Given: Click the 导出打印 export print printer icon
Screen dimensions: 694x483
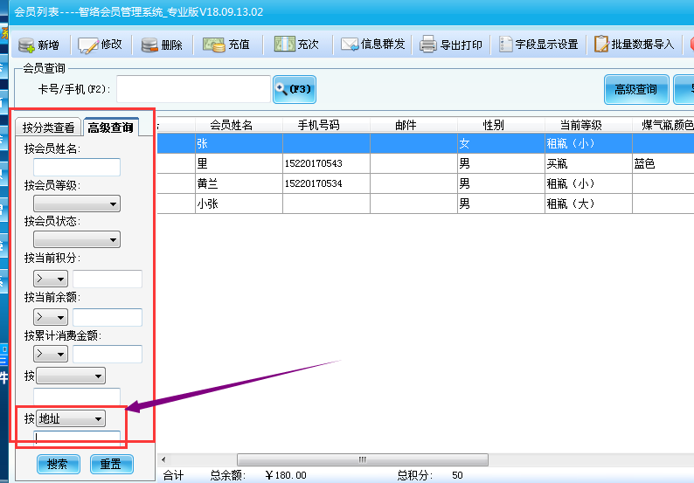Looking at the screenshot, I should point(427,45).
